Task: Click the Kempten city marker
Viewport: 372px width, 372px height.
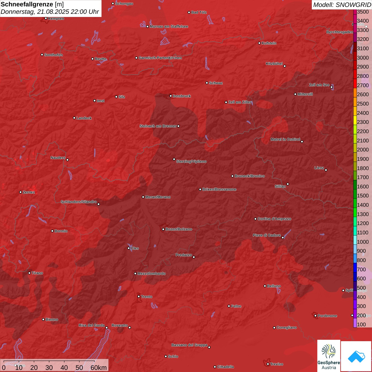Action: [46, 18]
